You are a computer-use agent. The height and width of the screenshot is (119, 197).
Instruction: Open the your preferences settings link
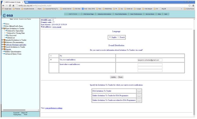[x=54, y=108]
